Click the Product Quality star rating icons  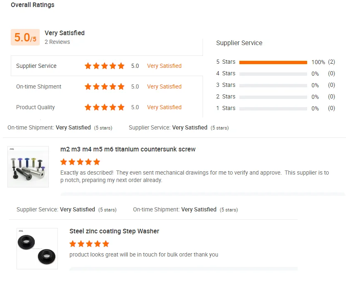tap(104, 107)
